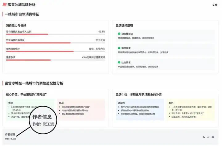Viewport: 222px width, 146px height.
Task: Click the bullet 低价可能被部分白领视为"低端"
Action: [x=76, y=107]
